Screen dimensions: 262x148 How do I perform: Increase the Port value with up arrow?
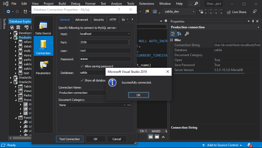coord(129,41)
